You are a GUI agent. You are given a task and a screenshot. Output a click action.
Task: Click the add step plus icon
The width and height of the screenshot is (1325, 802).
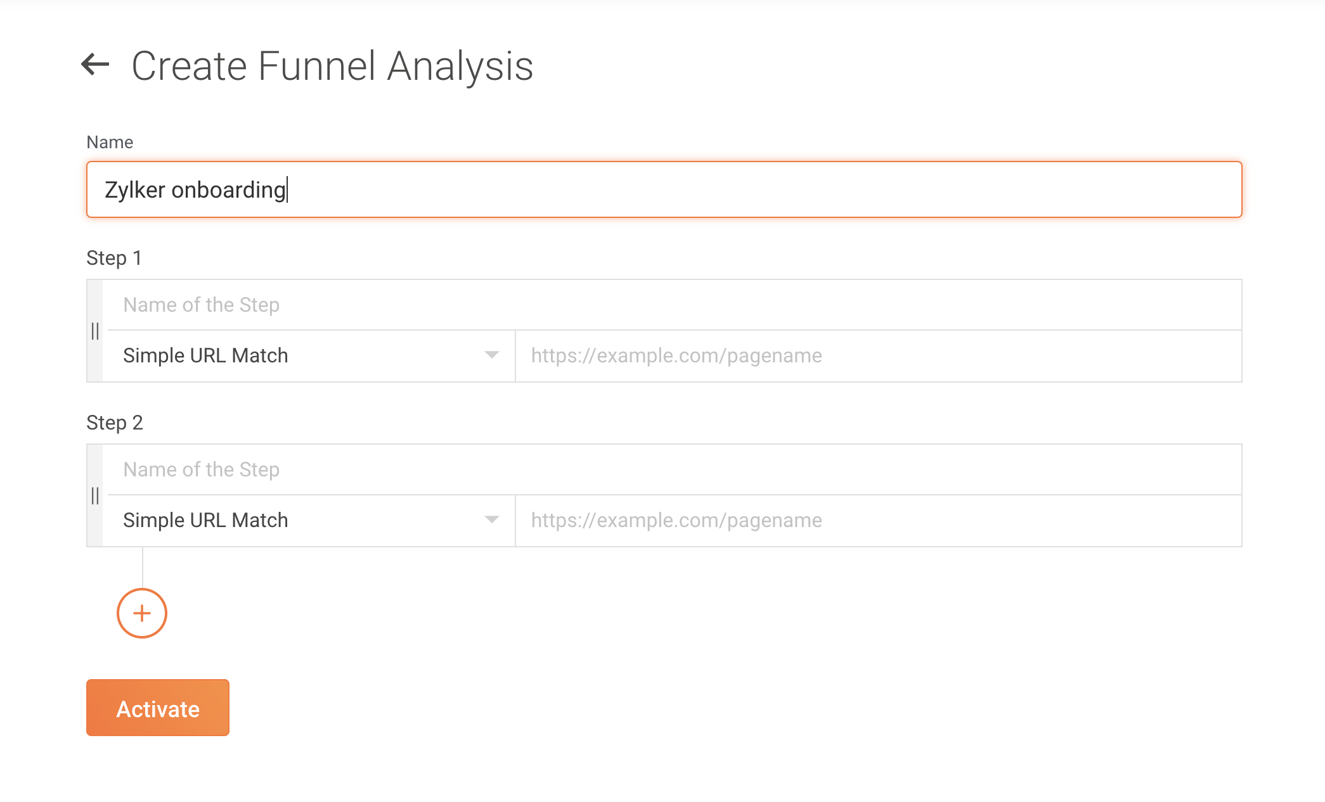click(x=142, y=613)
